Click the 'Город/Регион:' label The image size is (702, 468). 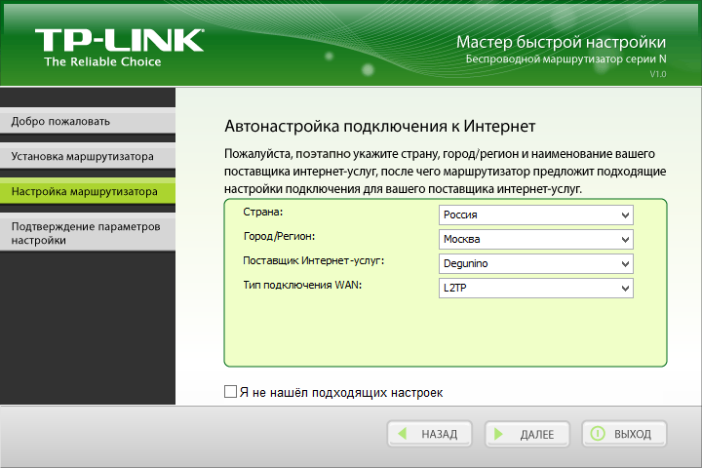(x=279, y=236)
